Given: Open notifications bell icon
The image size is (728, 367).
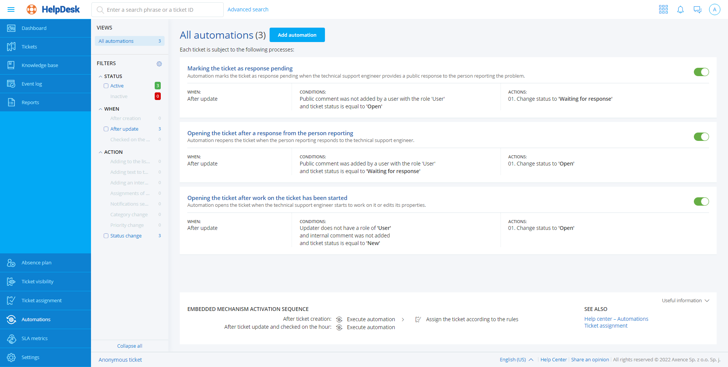Looking at the screenshot, I should tap(680, 9).
